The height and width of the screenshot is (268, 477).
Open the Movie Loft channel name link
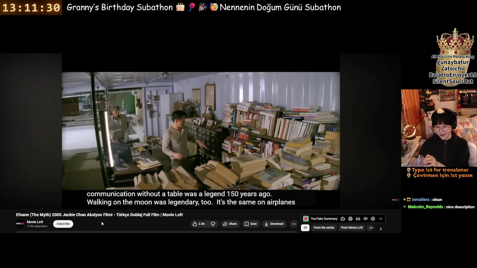click(35, 222)
